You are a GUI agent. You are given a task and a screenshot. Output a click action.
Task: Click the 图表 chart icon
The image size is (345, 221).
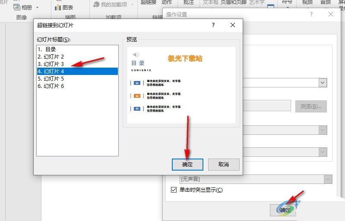click(x=58, y=7)
